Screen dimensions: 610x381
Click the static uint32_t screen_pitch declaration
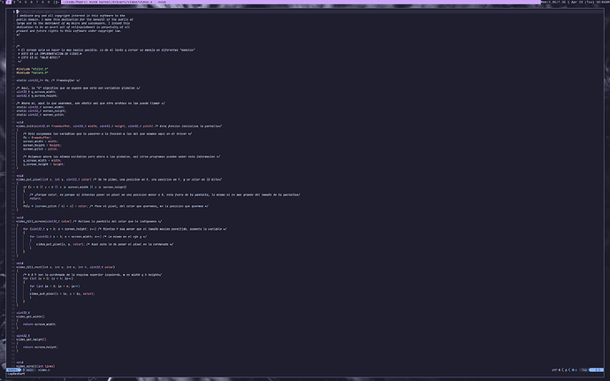coord(41,115)
